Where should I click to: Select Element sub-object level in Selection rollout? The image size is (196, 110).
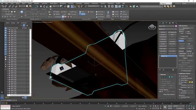(172, 77)
